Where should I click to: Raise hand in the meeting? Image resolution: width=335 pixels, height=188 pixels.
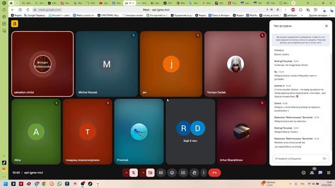coord(194,173)
